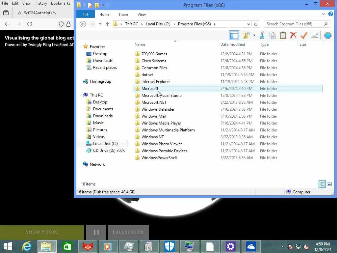The image size is (337, 253).
Task: Refresh the Program Files (x86) folder
Action: coord(256,24)
